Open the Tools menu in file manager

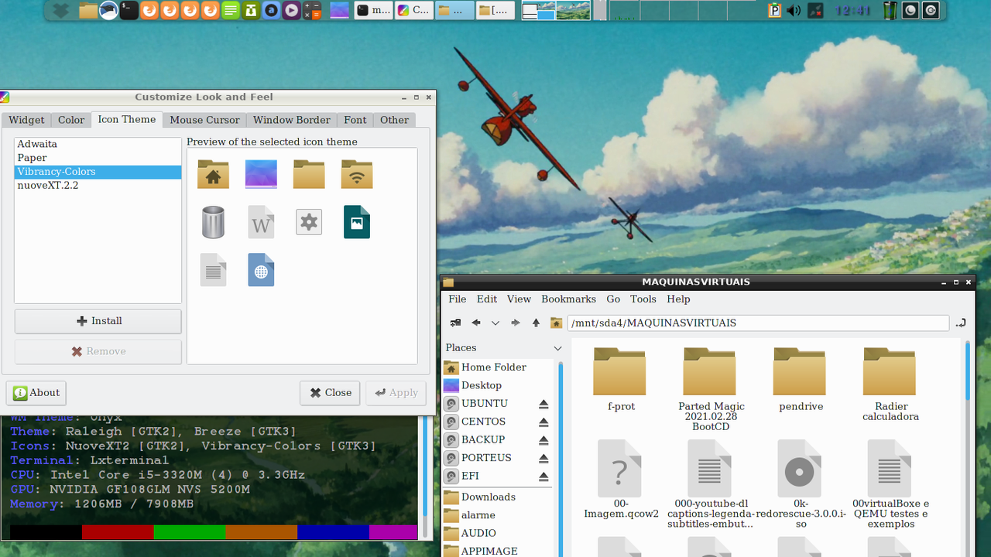[x=643, y=299]
